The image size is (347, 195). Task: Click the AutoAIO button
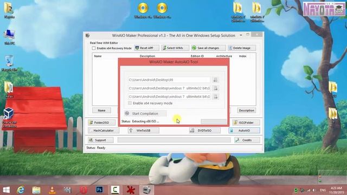pyautogui.click(x=245, y=131)
